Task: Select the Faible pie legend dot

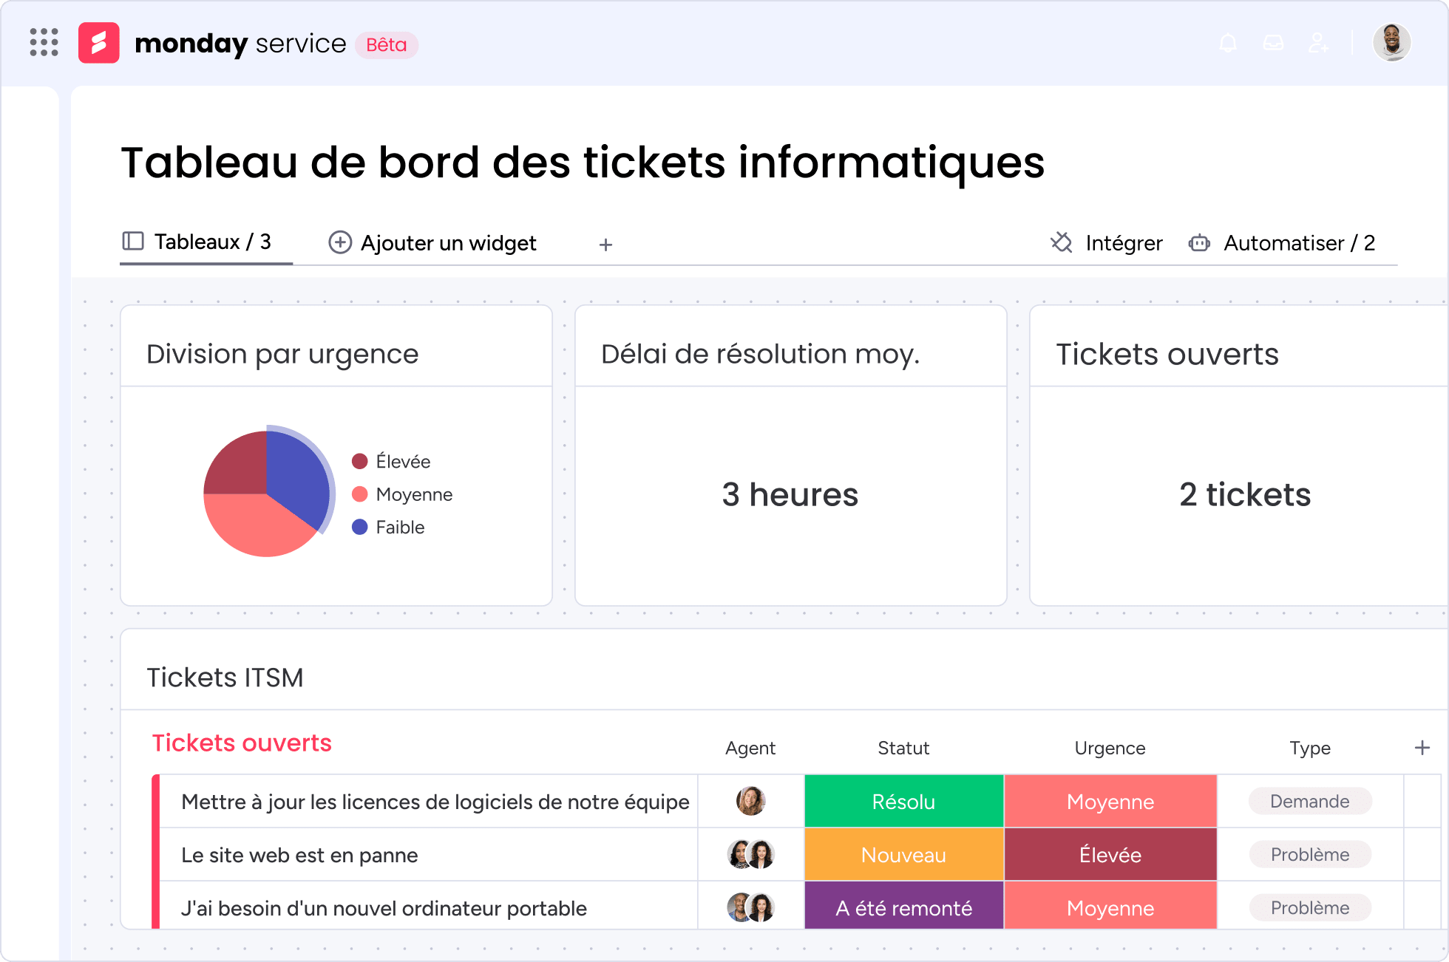Action: [x=360, y=527]
